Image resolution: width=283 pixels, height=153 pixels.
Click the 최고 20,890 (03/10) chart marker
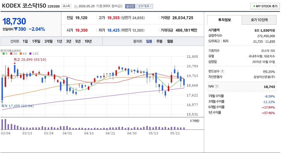30,60
